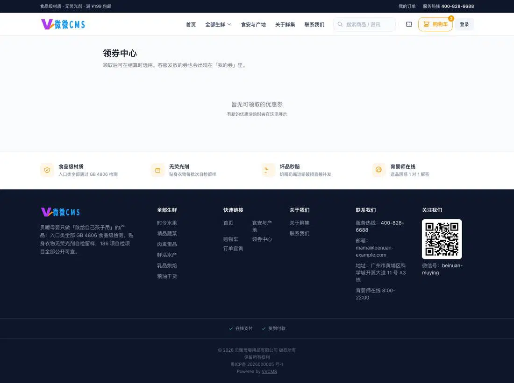Open the 首页 nav item

(x=191, y=25)
